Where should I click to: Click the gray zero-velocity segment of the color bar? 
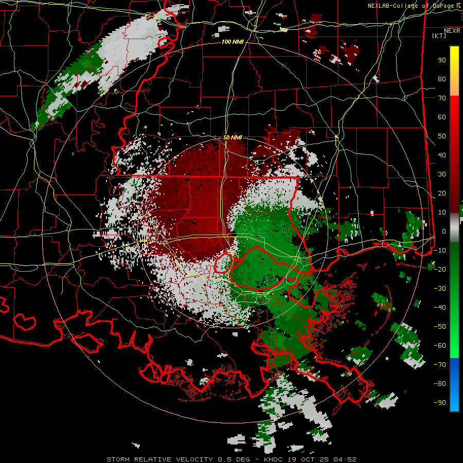(x=454, y=227)
